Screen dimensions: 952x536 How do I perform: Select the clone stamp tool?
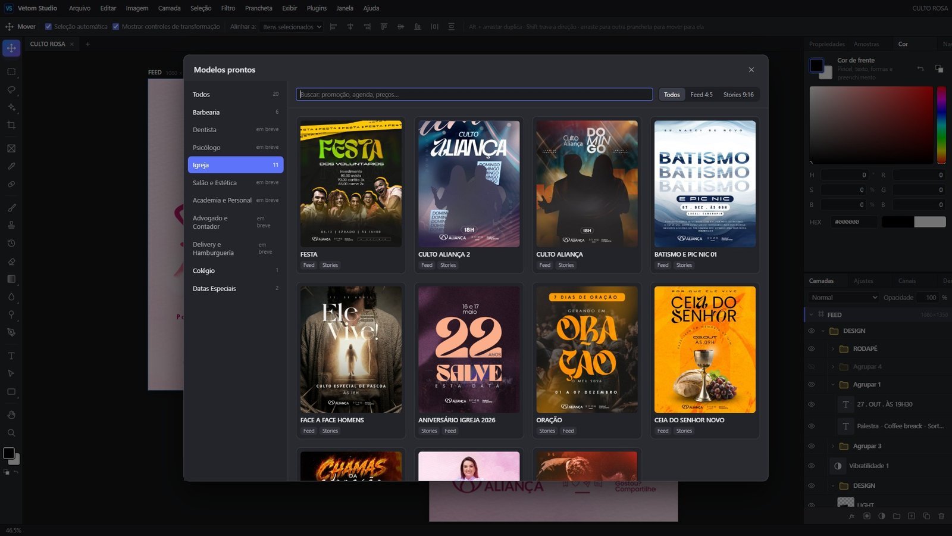coord(11,225)
